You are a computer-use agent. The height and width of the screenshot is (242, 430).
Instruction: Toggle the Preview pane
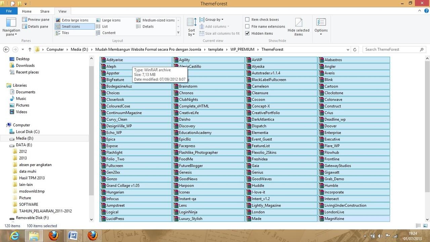pyautogui.click(x=36, y=19)
